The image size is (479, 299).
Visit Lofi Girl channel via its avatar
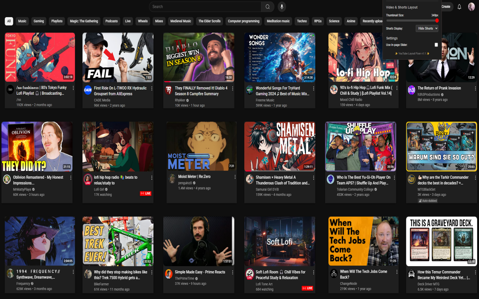tap(88, 180)
